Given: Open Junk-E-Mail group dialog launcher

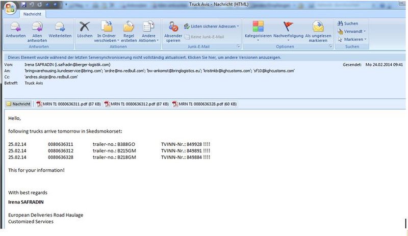Looking at the screenshot, I should pos(238,46).
